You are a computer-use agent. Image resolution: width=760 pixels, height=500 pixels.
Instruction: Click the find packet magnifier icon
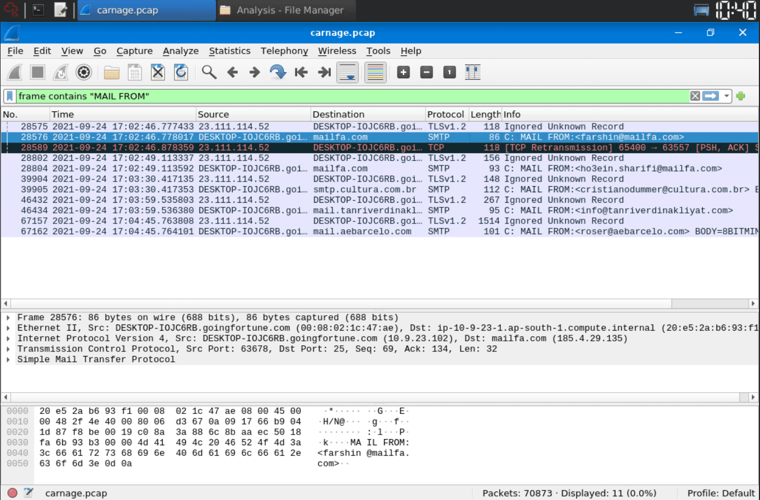(209, 72)
